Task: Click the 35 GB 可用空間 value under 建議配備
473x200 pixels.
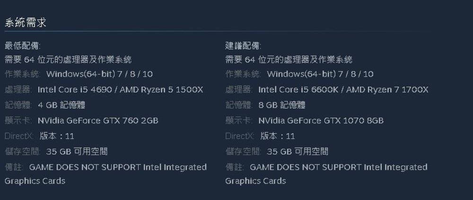Action: click(x=298, y=152)
